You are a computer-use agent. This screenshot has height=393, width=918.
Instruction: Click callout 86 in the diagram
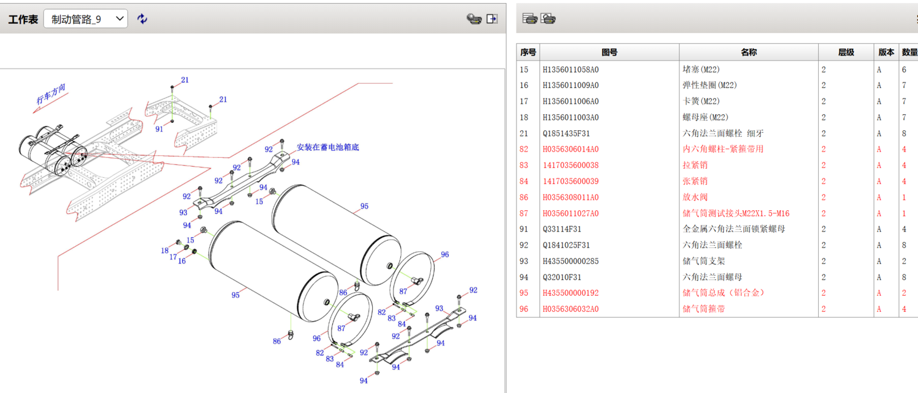277,342
